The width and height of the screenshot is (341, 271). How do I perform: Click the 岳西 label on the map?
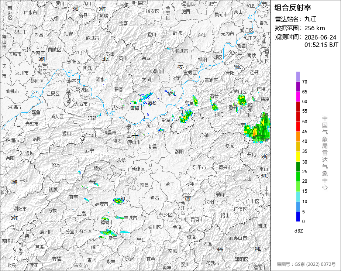pyautogui.click(x=147, y=58)
